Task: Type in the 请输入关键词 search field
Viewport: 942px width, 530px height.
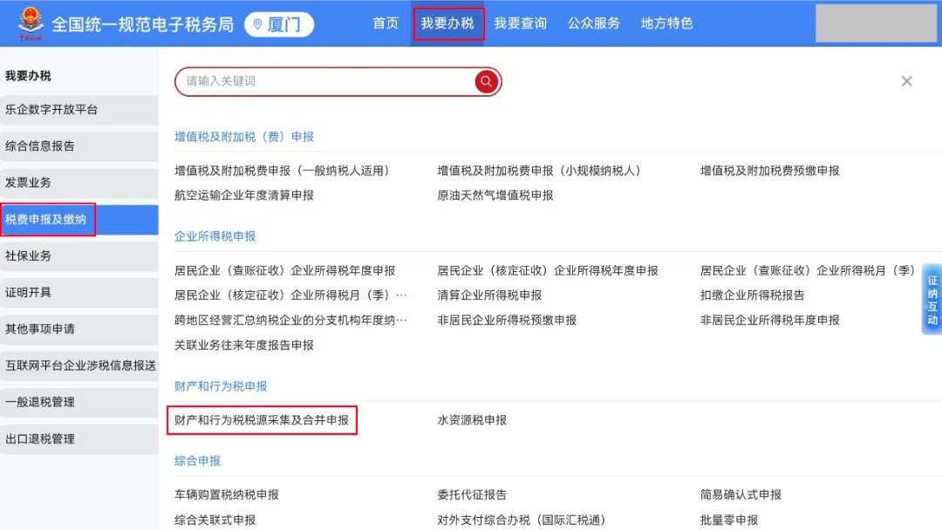Action: click(323, 81)
